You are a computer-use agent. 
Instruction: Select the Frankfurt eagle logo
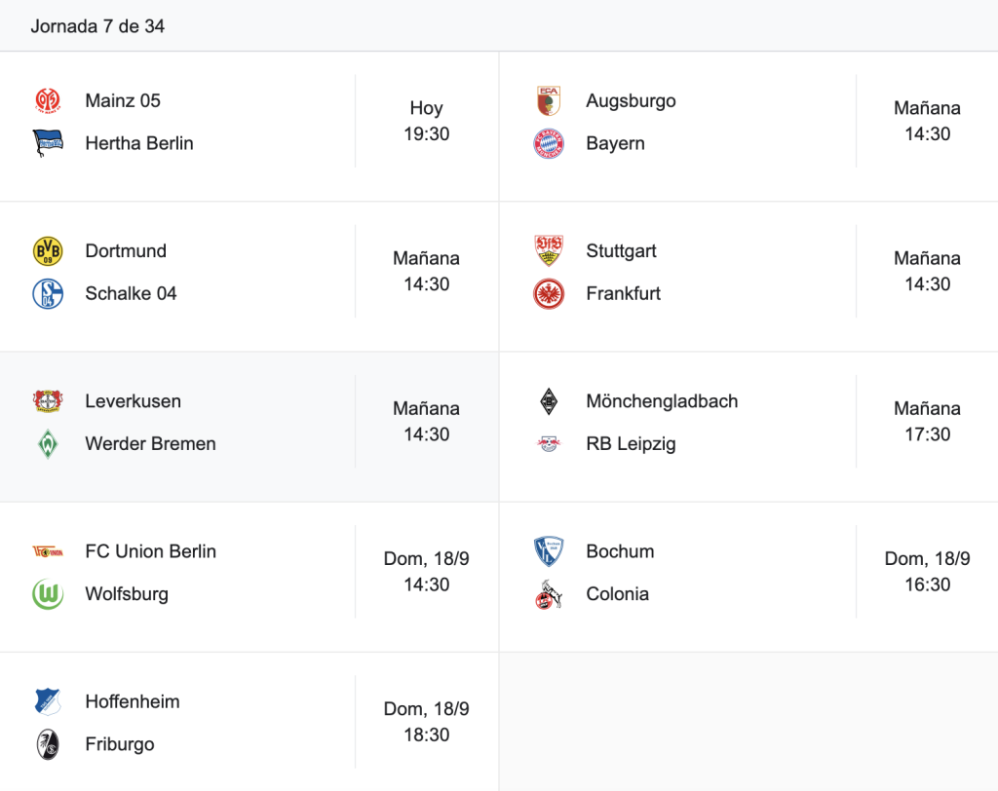point(549,293)
